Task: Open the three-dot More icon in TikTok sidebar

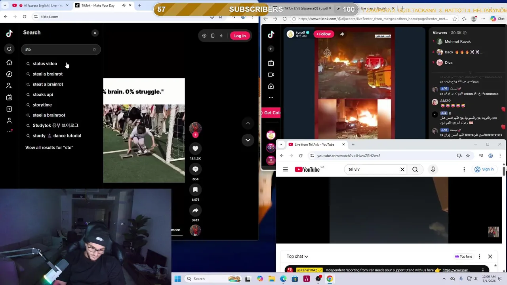Action: point(9,131)
